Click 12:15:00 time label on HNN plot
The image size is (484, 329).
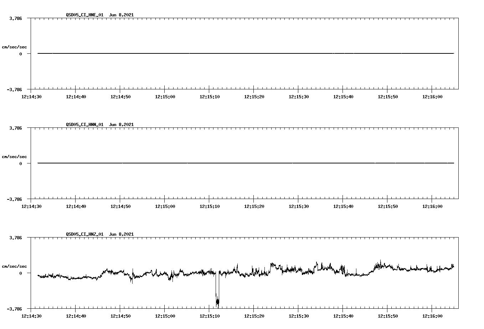pos(165,207)
